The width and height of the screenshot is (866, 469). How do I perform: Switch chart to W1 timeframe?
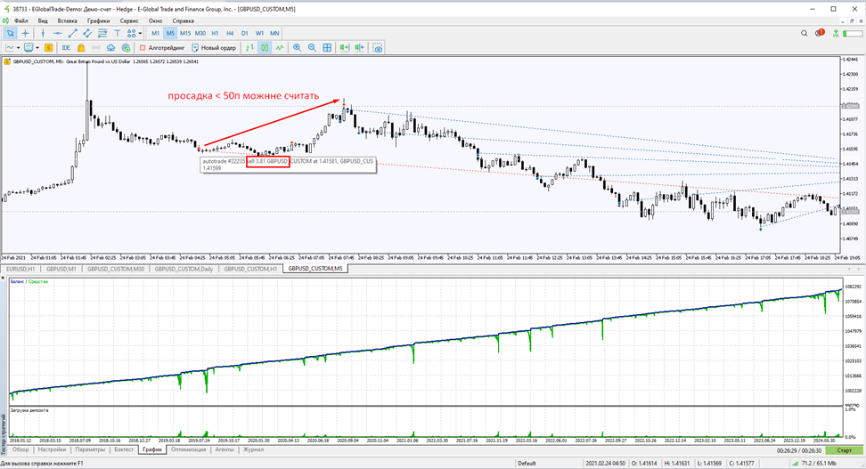(259, 33)
